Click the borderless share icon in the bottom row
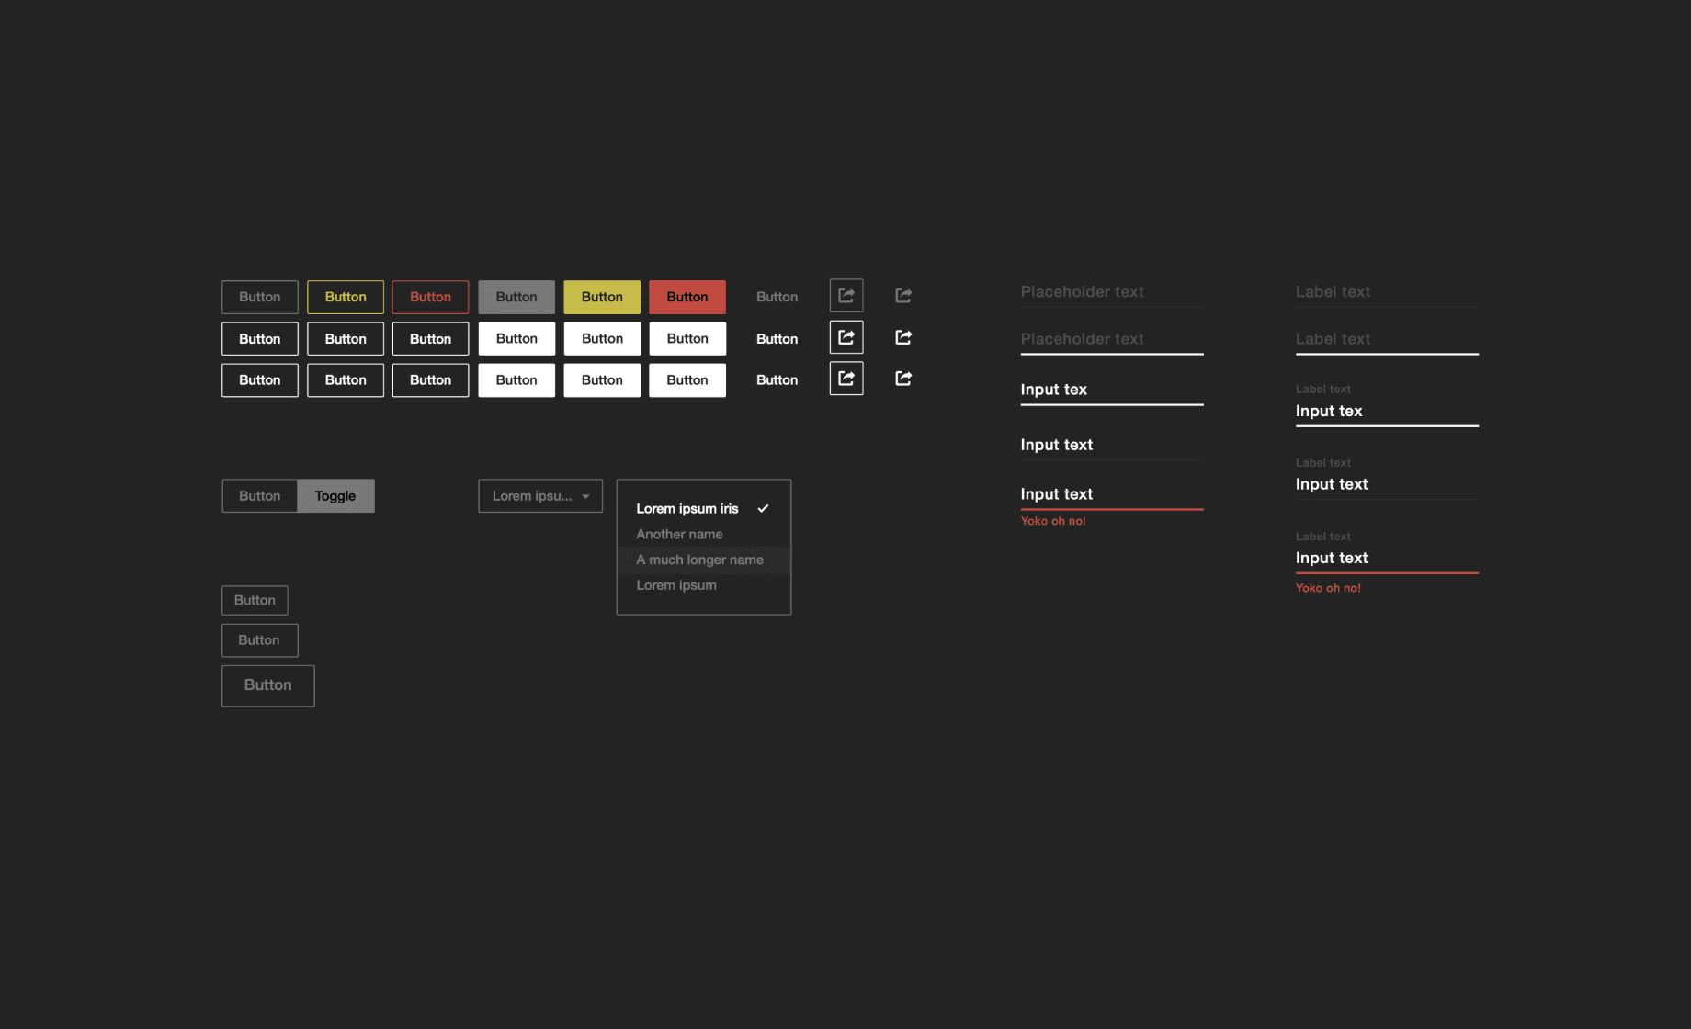 click(902, 378)
